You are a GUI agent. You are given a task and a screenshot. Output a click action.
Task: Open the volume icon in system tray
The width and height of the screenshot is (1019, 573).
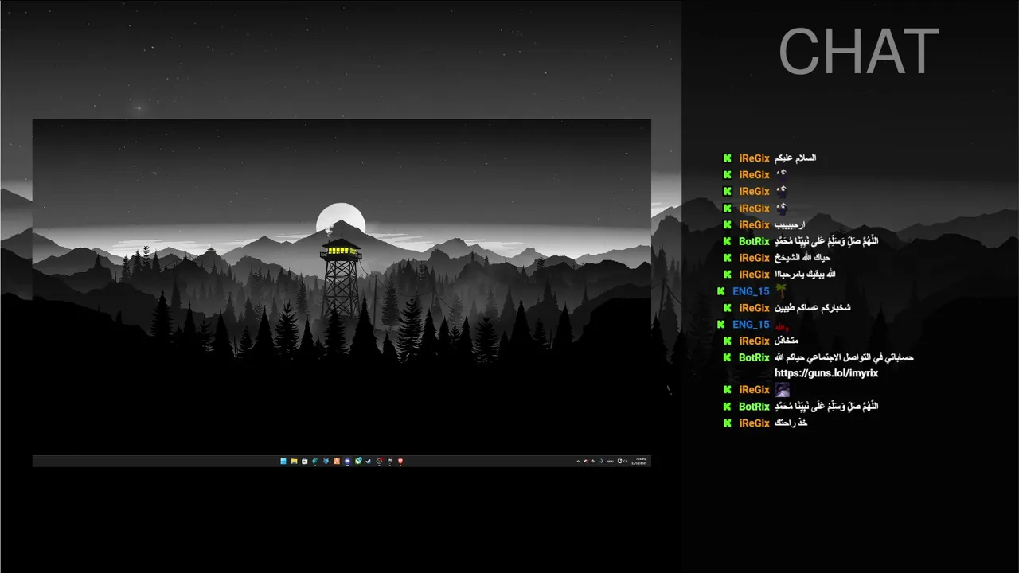coord(626,461)
